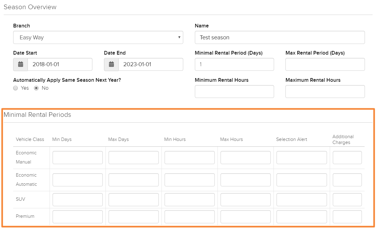Click the Maximum Rental Hours input
Screen dimensions: 379x230
(x=325, y=92)
